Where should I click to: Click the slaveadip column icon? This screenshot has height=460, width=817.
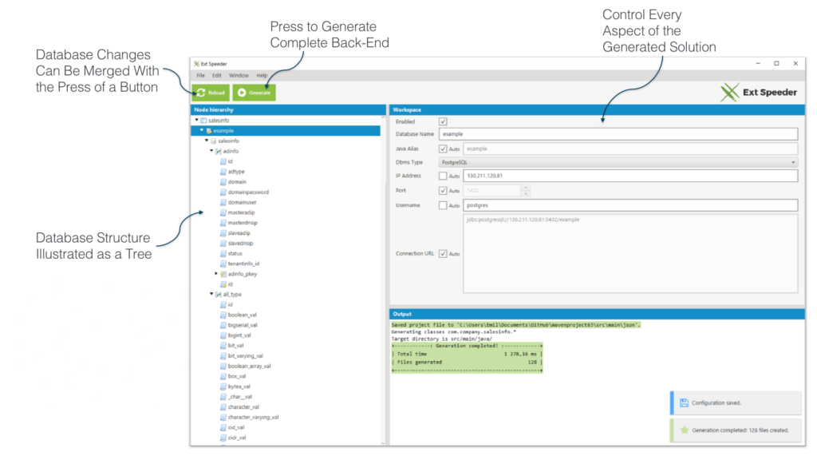pyautogui.click(x=223, y=232)
